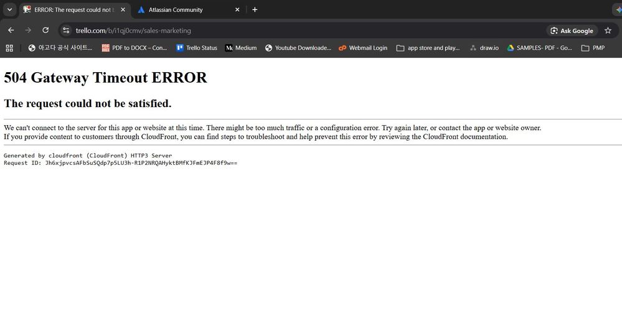Open the Medium bookmark
The width and height of the screenshot is (622, 318).
click(241, 48)
